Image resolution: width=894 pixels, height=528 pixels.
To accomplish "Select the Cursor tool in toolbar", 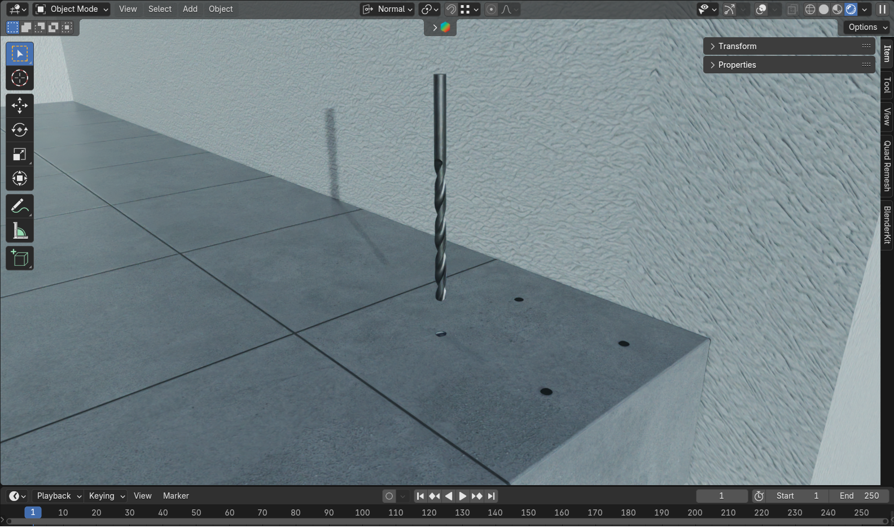I will point(20,78).
